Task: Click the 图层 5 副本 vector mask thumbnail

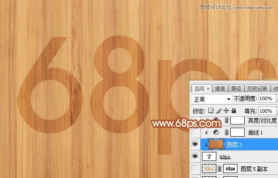Action: pyautogui.click(x=230, y=169)
